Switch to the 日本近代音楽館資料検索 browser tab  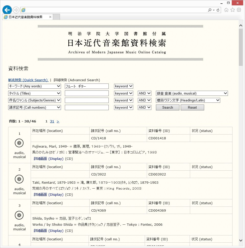26,17
